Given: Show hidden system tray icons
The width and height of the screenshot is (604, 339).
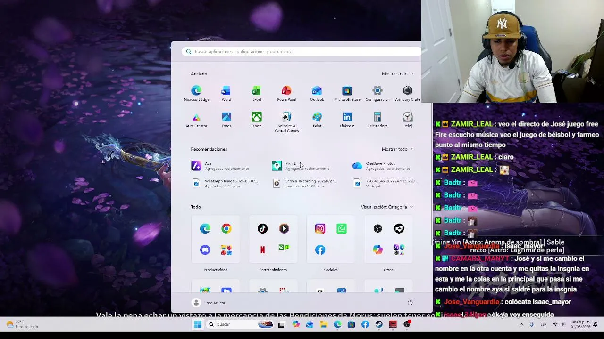Looking at the screenshot, I should tap(521, 324).
